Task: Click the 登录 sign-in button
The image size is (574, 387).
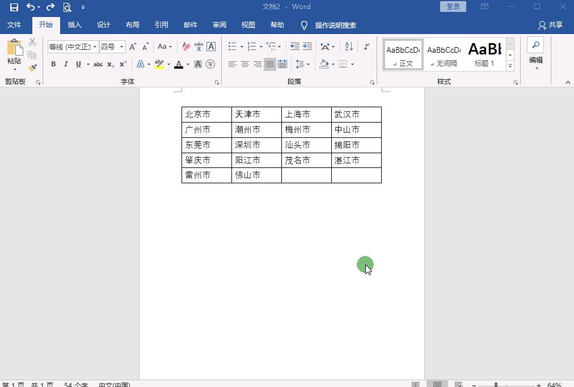Action: click(x=453, y=6)
